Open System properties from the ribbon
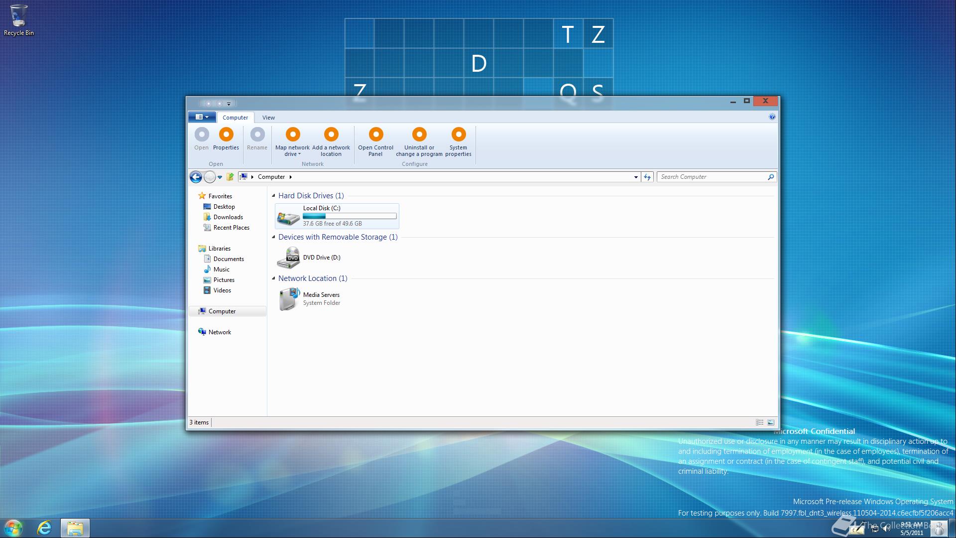The image size is (956, 538). (458, 142)
